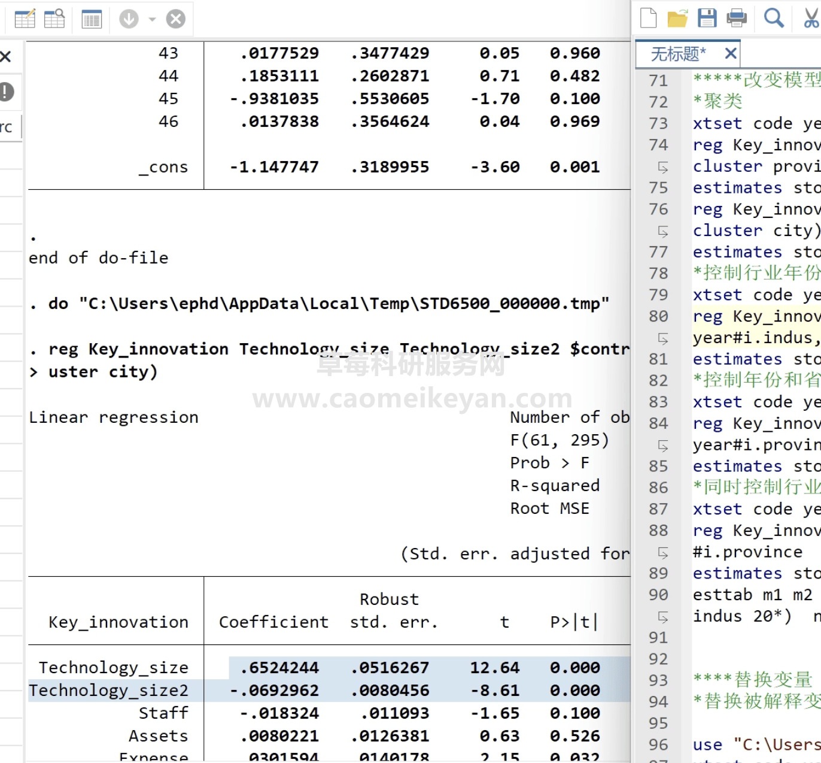Create a new do-file with the blank page icon
Screen dimensions: 821x763
[x=648, y=18]
